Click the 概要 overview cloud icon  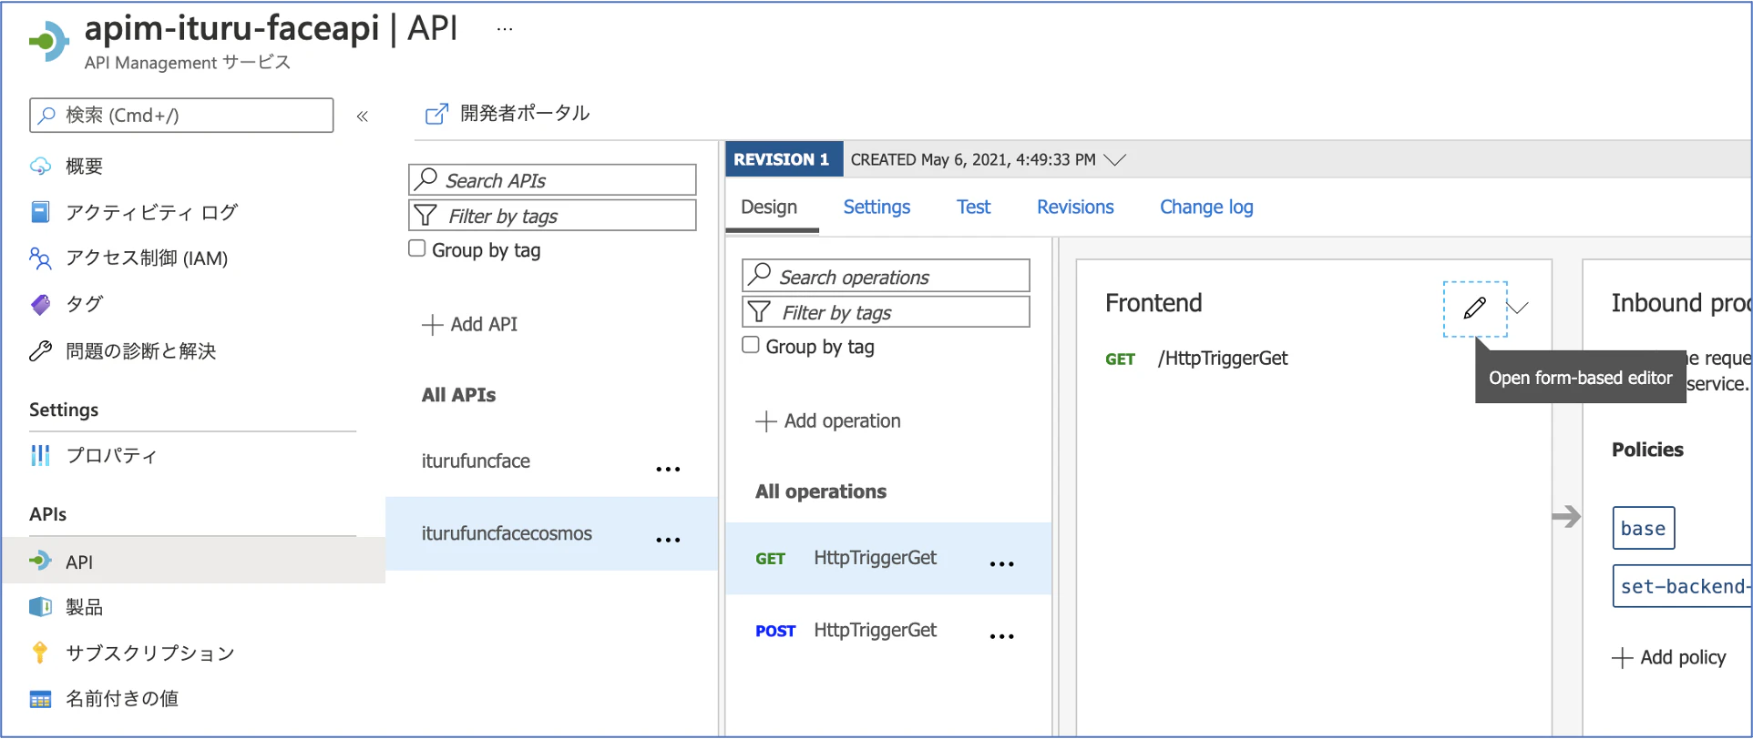[41, 166]
